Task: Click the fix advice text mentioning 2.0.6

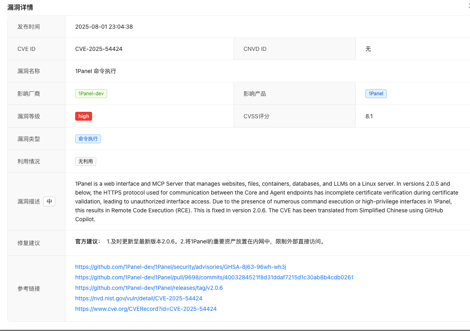Action: 216,241
